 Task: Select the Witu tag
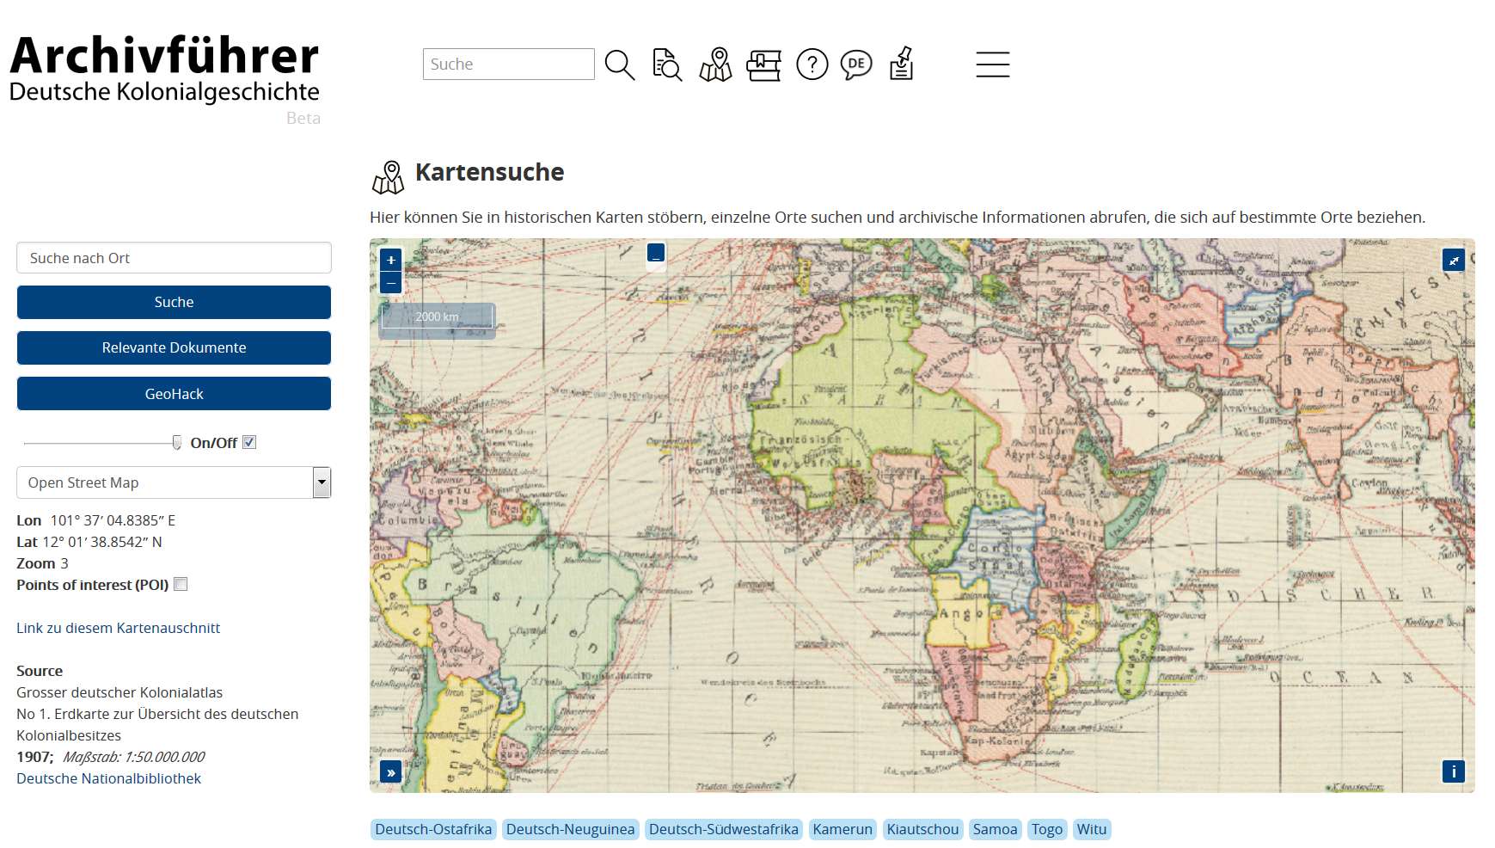click(x=1092, y=829)
